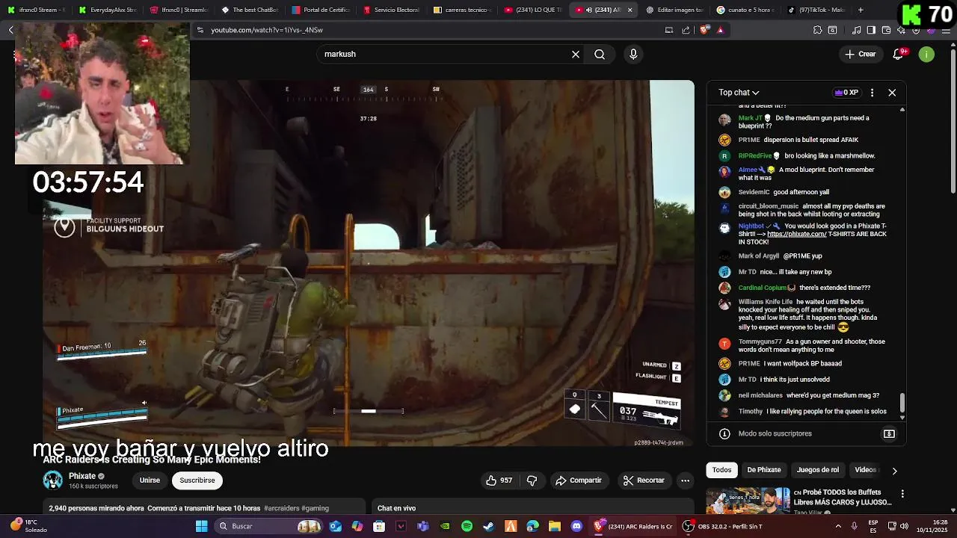The width and height of the screenshot is (957, 538).
Task: Click the Crear button
Action: point(861,54)
